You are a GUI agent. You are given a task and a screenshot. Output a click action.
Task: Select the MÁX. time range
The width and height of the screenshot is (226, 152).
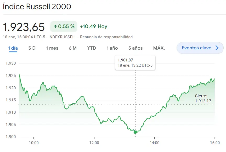(159, 48)
